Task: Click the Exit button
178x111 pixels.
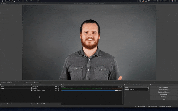Action: [x=164, y=99]
